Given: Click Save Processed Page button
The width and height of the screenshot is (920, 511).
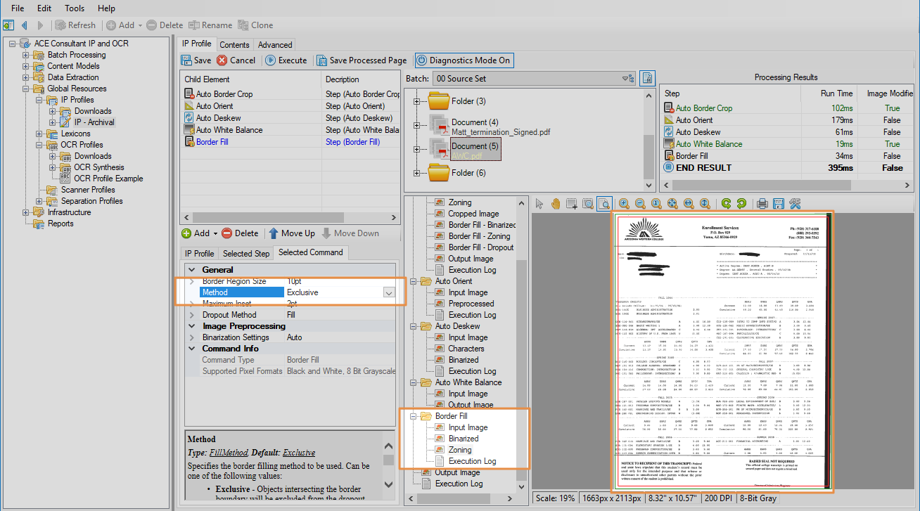Looking at the screenshot, I should coord(361,60).
